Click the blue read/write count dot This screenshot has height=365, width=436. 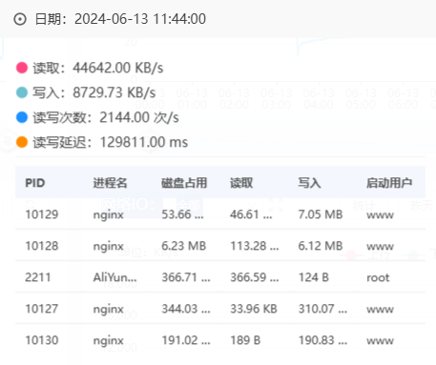(x=22, y=117)
